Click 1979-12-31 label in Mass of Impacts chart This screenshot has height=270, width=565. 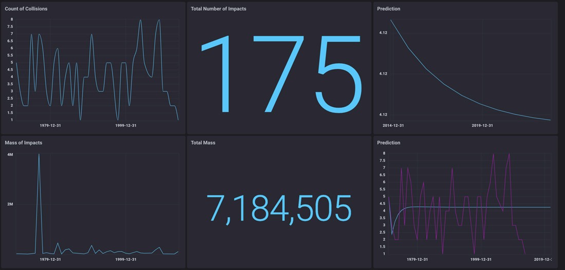click(x=50, y=260)
